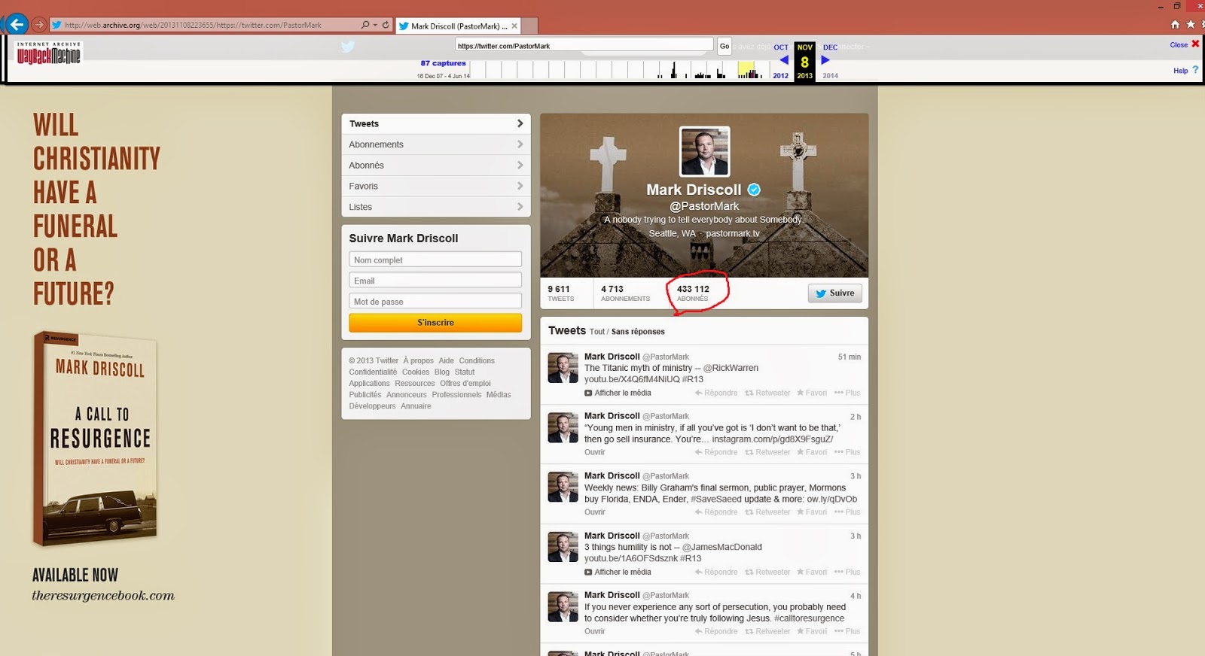Open Plus menu on Titanic myth tweet
This screenshot has width=1205, height=656.
point(847,393)
